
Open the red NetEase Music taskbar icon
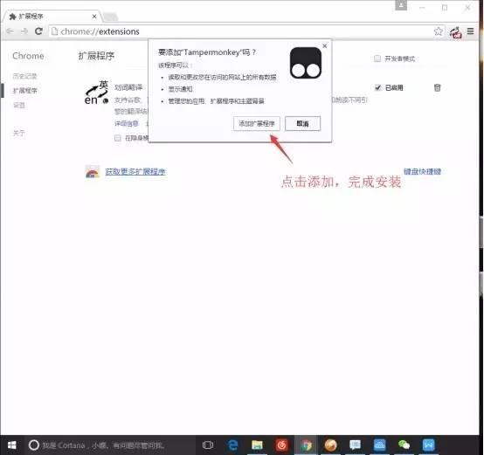281,445
